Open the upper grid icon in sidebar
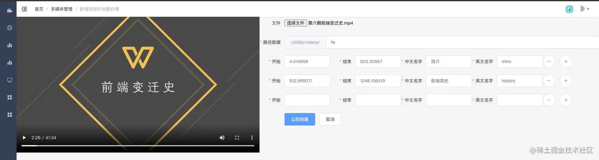 (10, 97)
